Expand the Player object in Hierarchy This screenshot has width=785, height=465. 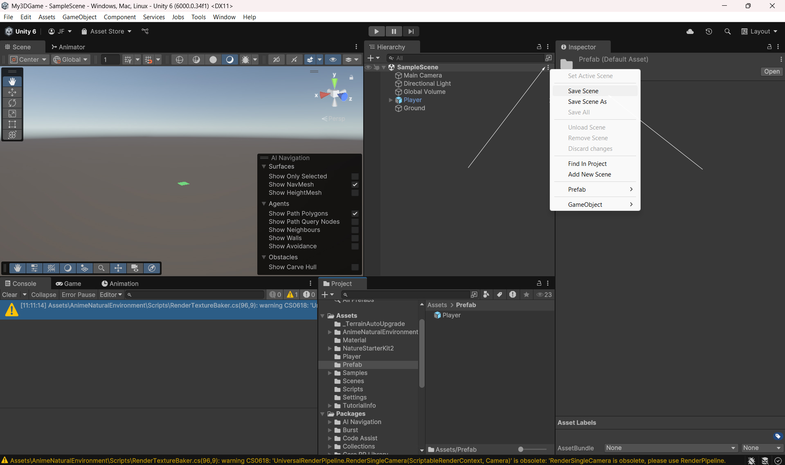(391, 100)
